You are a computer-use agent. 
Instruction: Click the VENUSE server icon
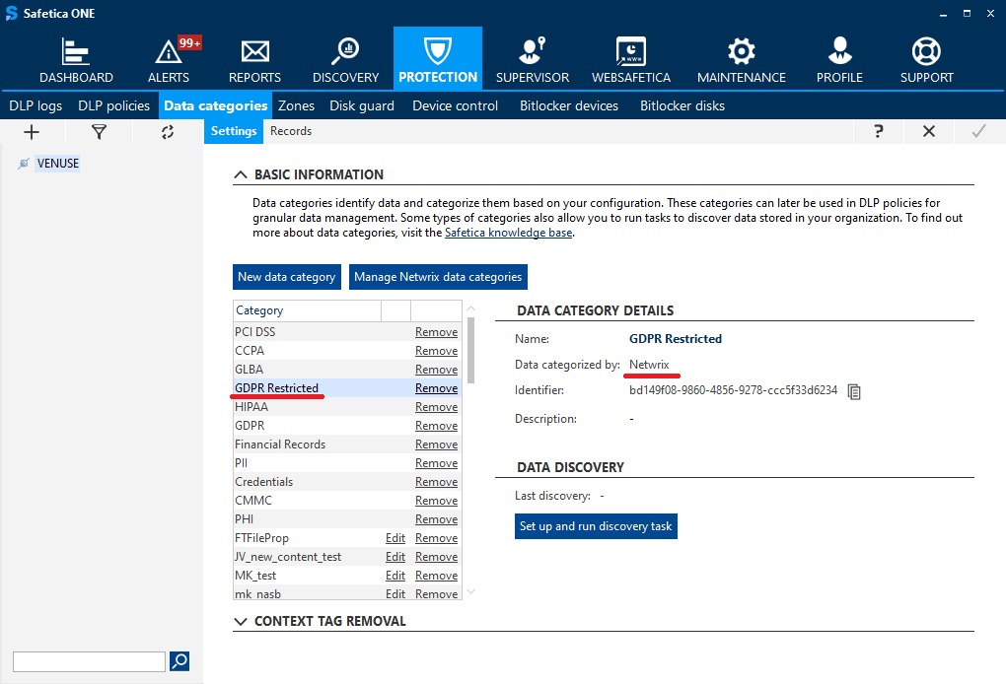click(24, 164)
